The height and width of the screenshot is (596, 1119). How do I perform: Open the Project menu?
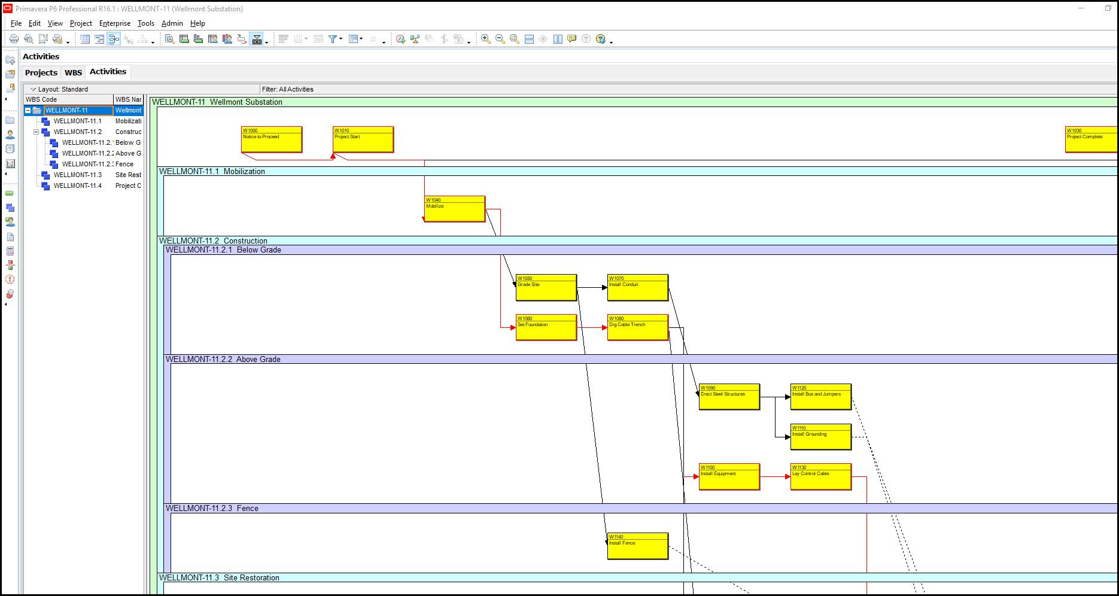click(81, 23)
